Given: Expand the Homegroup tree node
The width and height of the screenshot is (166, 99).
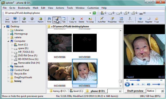Looking at the screenshot, I should point(8,34).
